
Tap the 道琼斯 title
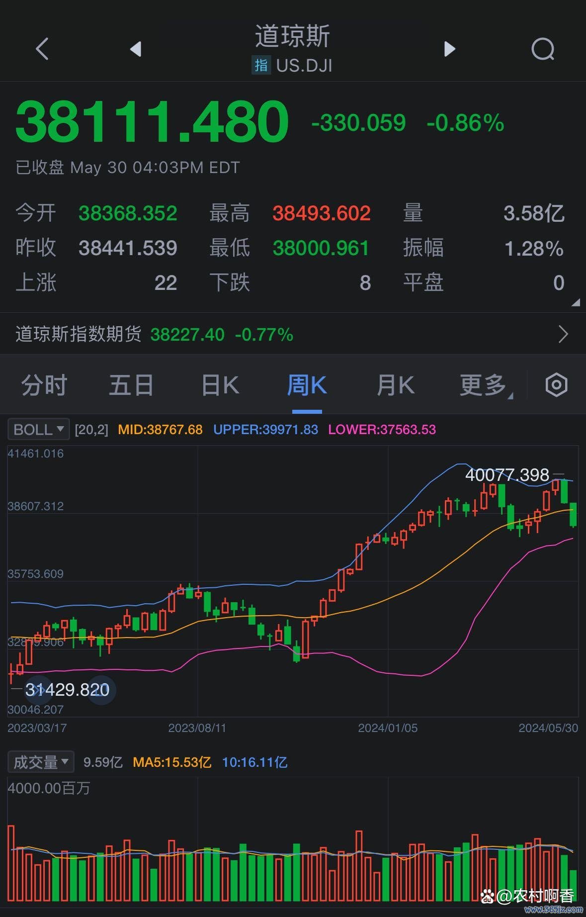[292, 36]
